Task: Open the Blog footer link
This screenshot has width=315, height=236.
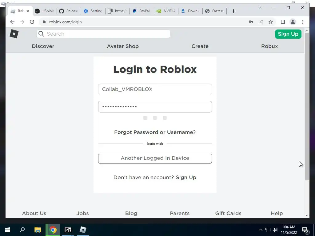Action: point(131,213)
